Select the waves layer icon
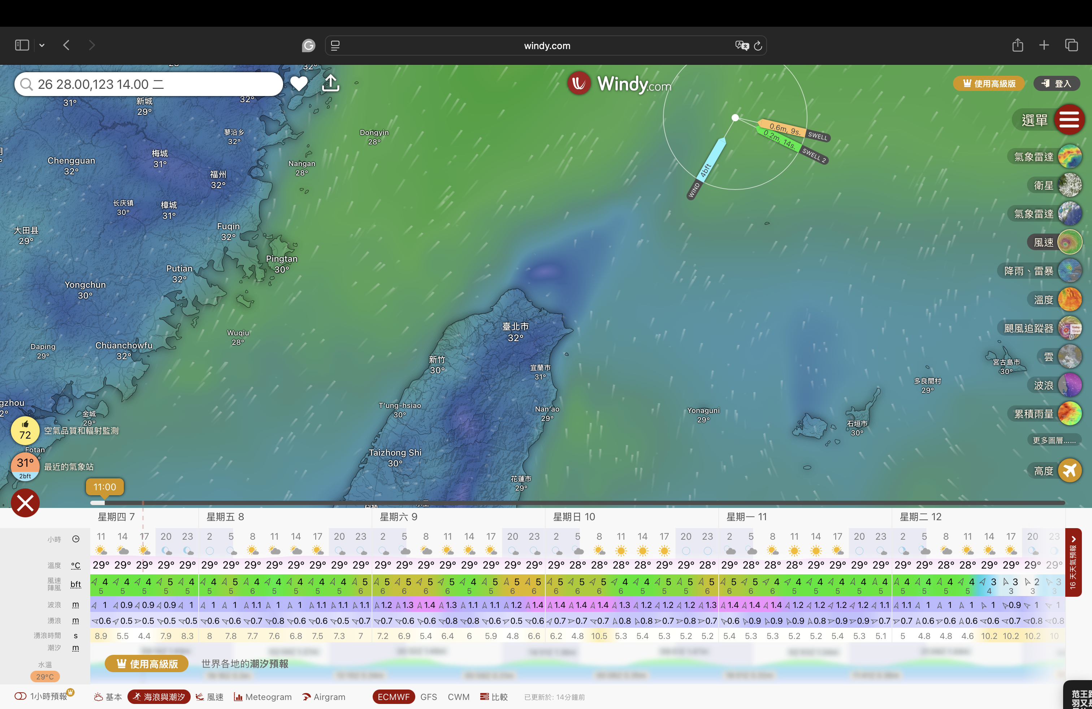The width and height of the screenshot is (1092, 709). 1070,385
